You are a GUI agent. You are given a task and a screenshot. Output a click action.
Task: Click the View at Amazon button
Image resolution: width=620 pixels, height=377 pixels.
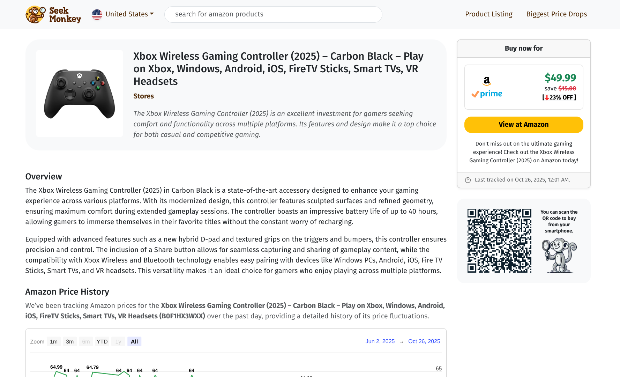pos(524,125)
